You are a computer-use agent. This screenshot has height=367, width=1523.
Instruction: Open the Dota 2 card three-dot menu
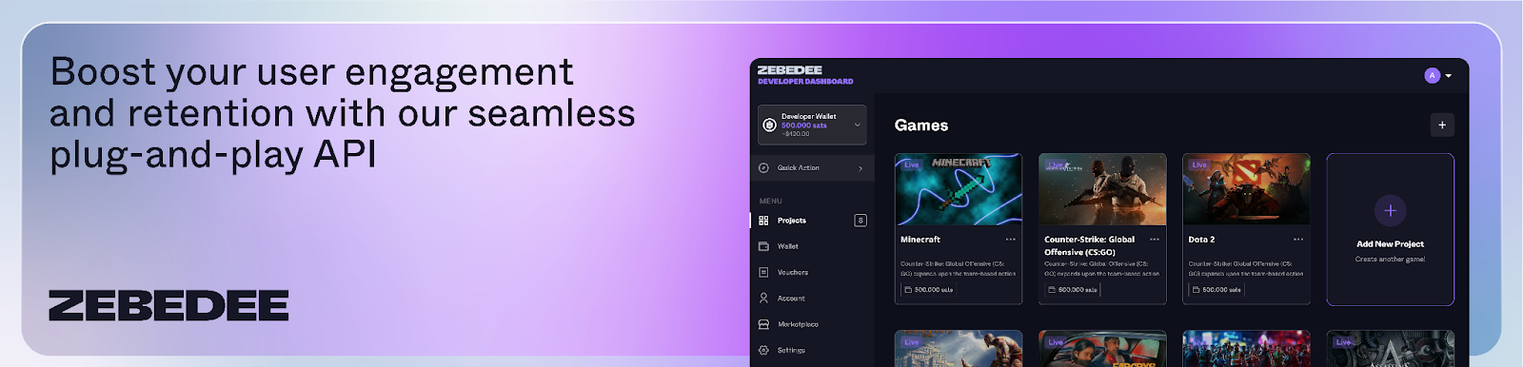(x=1298, y=240)
